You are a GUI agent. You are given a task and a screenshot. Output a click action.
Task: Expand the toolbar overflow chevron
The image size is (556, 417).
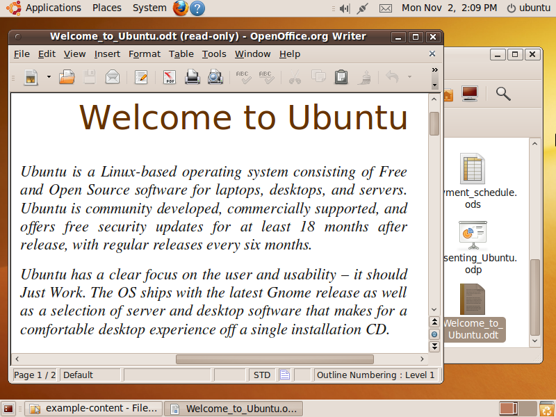tap(434, 69)
